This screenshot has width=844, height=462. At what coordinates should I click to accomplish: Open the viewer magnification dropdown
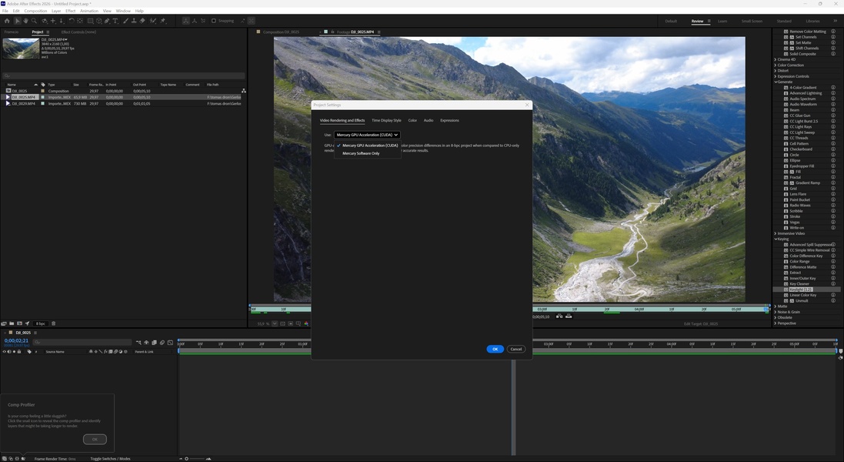275,323
